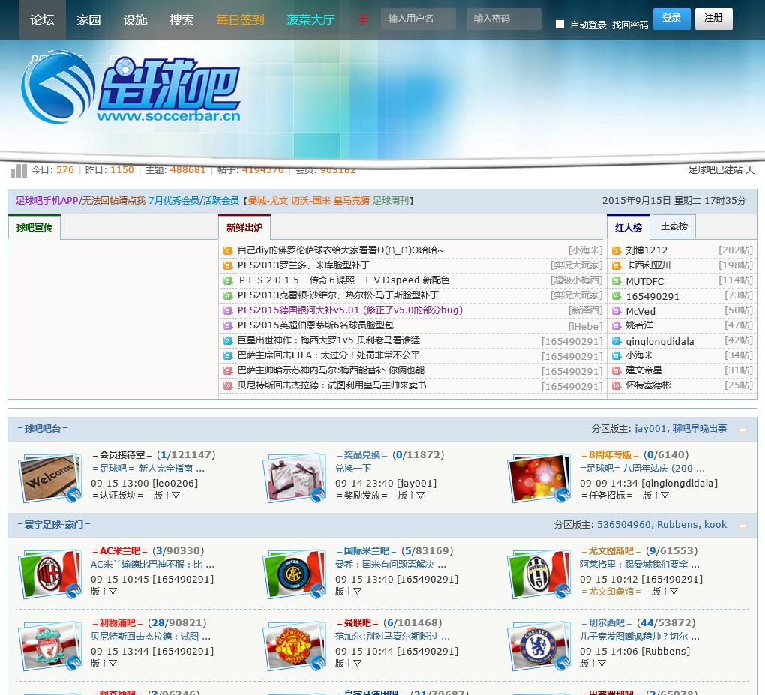Image resolution: width=765 pixels, height=695 pixels.
Task: Open the 认证版块 subforum link
Action: pos(118,496)
